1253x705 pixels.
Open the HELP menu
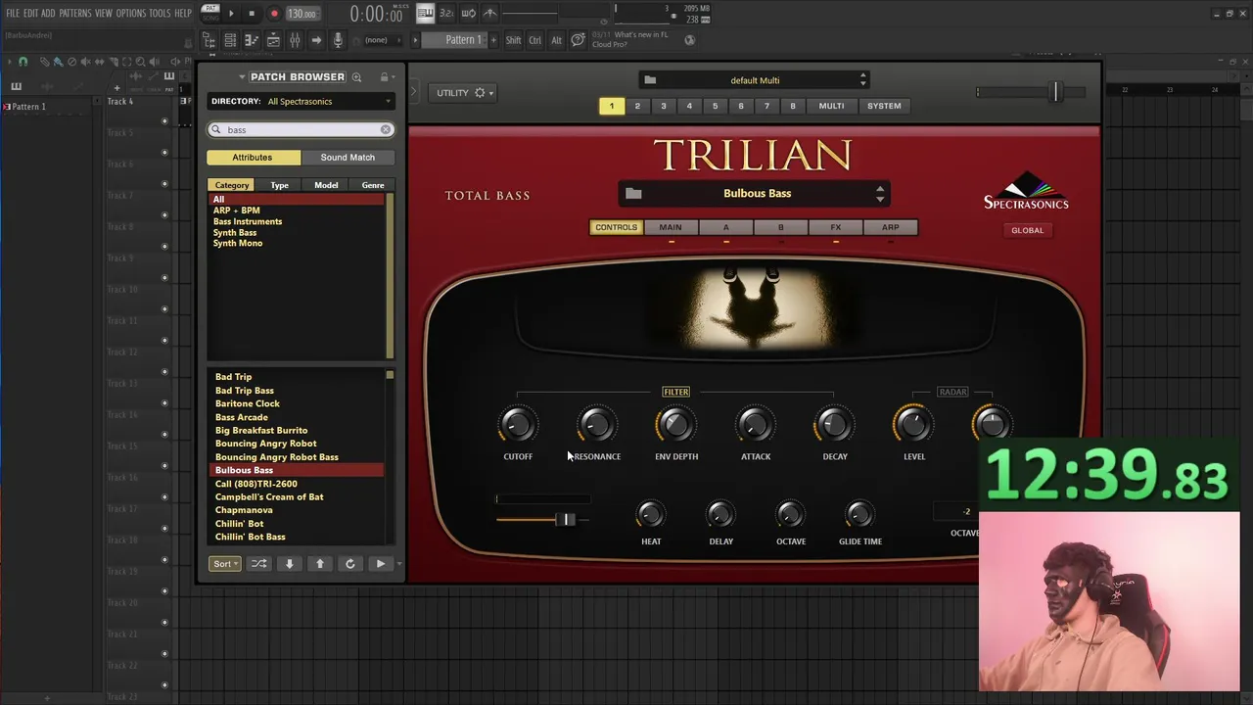coord(183,14)
